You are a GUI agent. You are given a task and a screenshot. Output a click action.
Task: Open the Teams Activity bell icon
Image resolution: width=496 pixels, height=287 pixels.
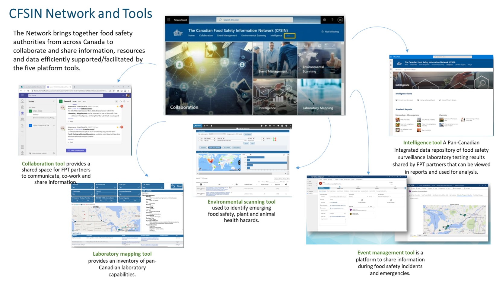pyautogui.click(x=22, y=101)
